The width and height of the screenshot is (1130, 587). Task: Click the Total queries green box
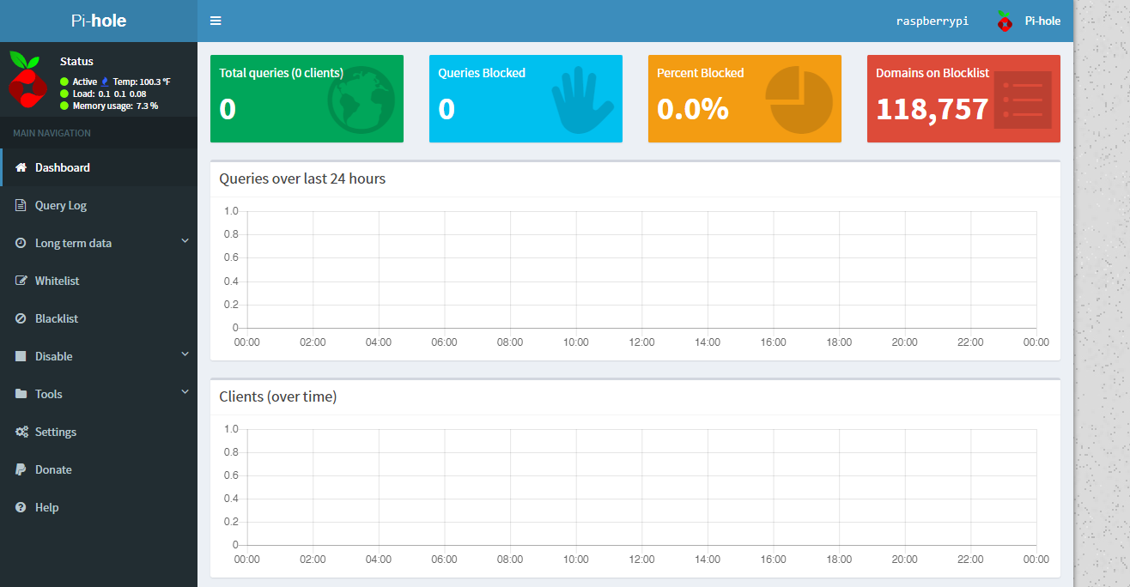[307, 99]
